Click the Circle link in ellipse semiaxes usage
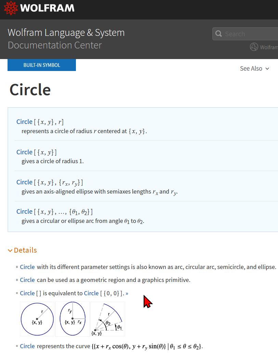This screenshot has height=355, width=278. pyautogui.click(x=25, y=182)
